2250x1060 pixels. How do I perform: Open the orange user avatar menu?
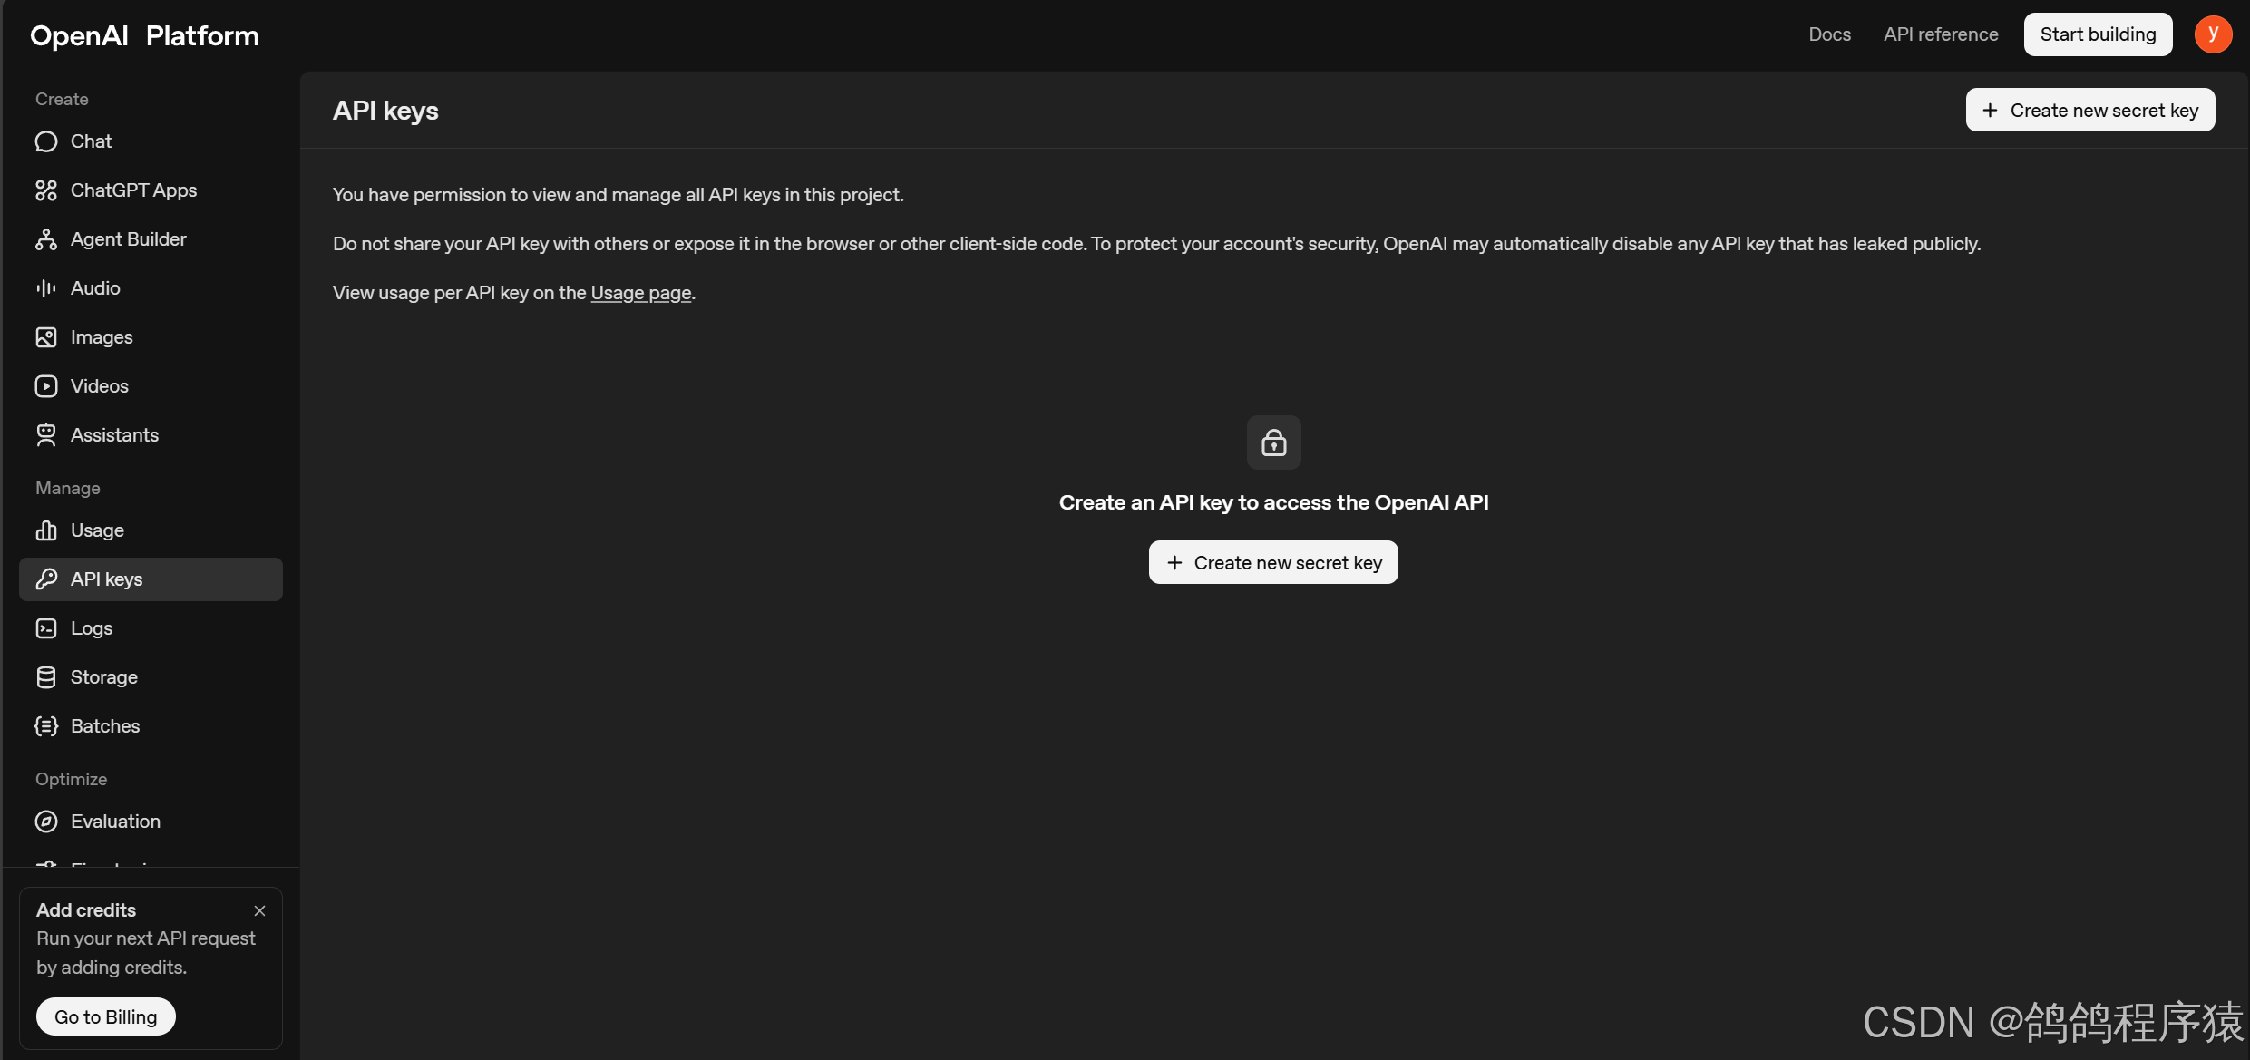pyautogui.click(x=2212, y=34)
